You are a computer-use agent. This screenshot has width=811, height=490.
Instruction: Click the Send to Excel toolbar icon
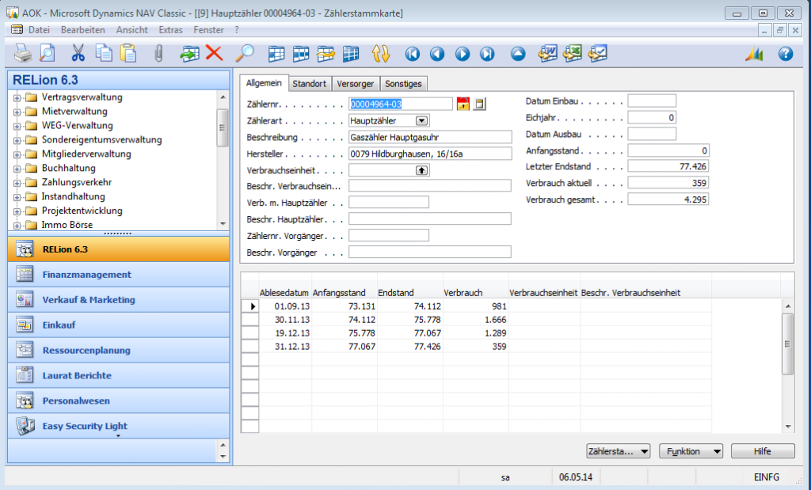click(x=573, y=53)
